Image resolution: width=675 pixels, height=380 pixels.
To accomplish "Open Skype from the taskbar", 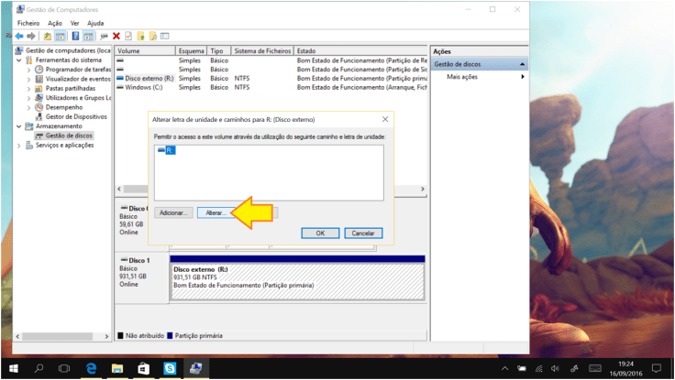I will click(x=170, y=368).
